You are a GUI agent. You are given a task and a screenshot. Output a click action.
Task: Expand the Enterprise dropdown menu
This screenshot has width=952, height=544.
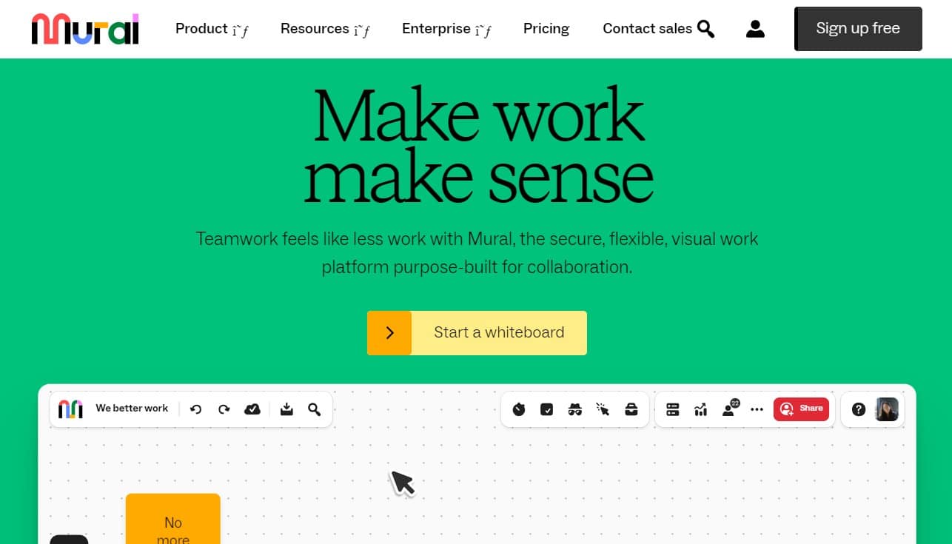point(446,29)
